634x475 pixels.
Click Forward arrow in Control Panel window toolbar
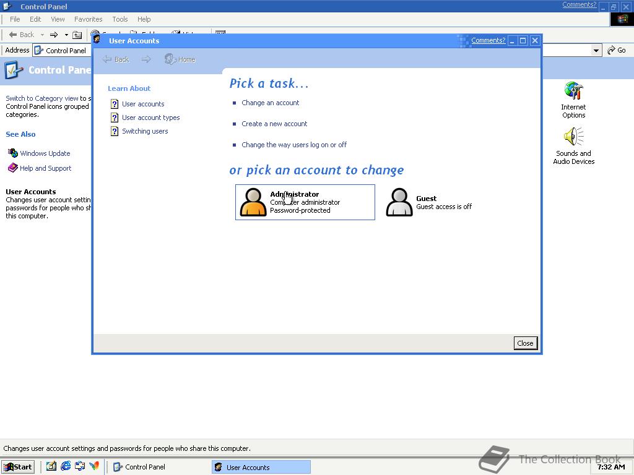point(54,35)
